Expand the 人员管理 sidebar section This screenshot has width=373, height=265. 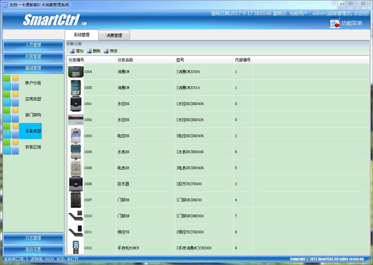pos(33,45)
